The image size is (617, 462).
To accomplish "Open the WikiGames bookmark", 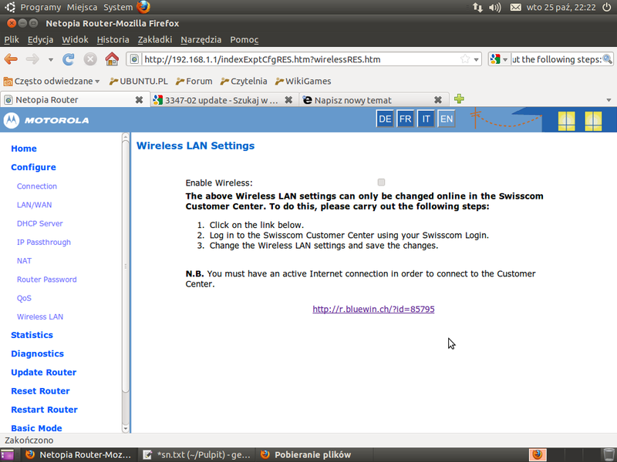I will coord(303,82).
